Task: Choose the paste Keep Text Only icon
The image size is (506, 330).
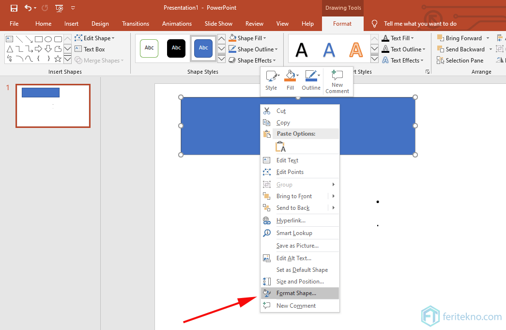Action: coord(280,147)
